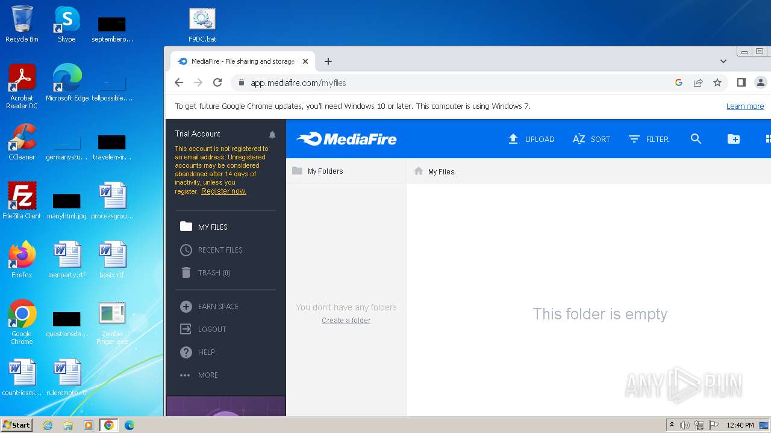Click the padlock site info icon
Screen dimensions: 771x433
(x=241, y=83)
